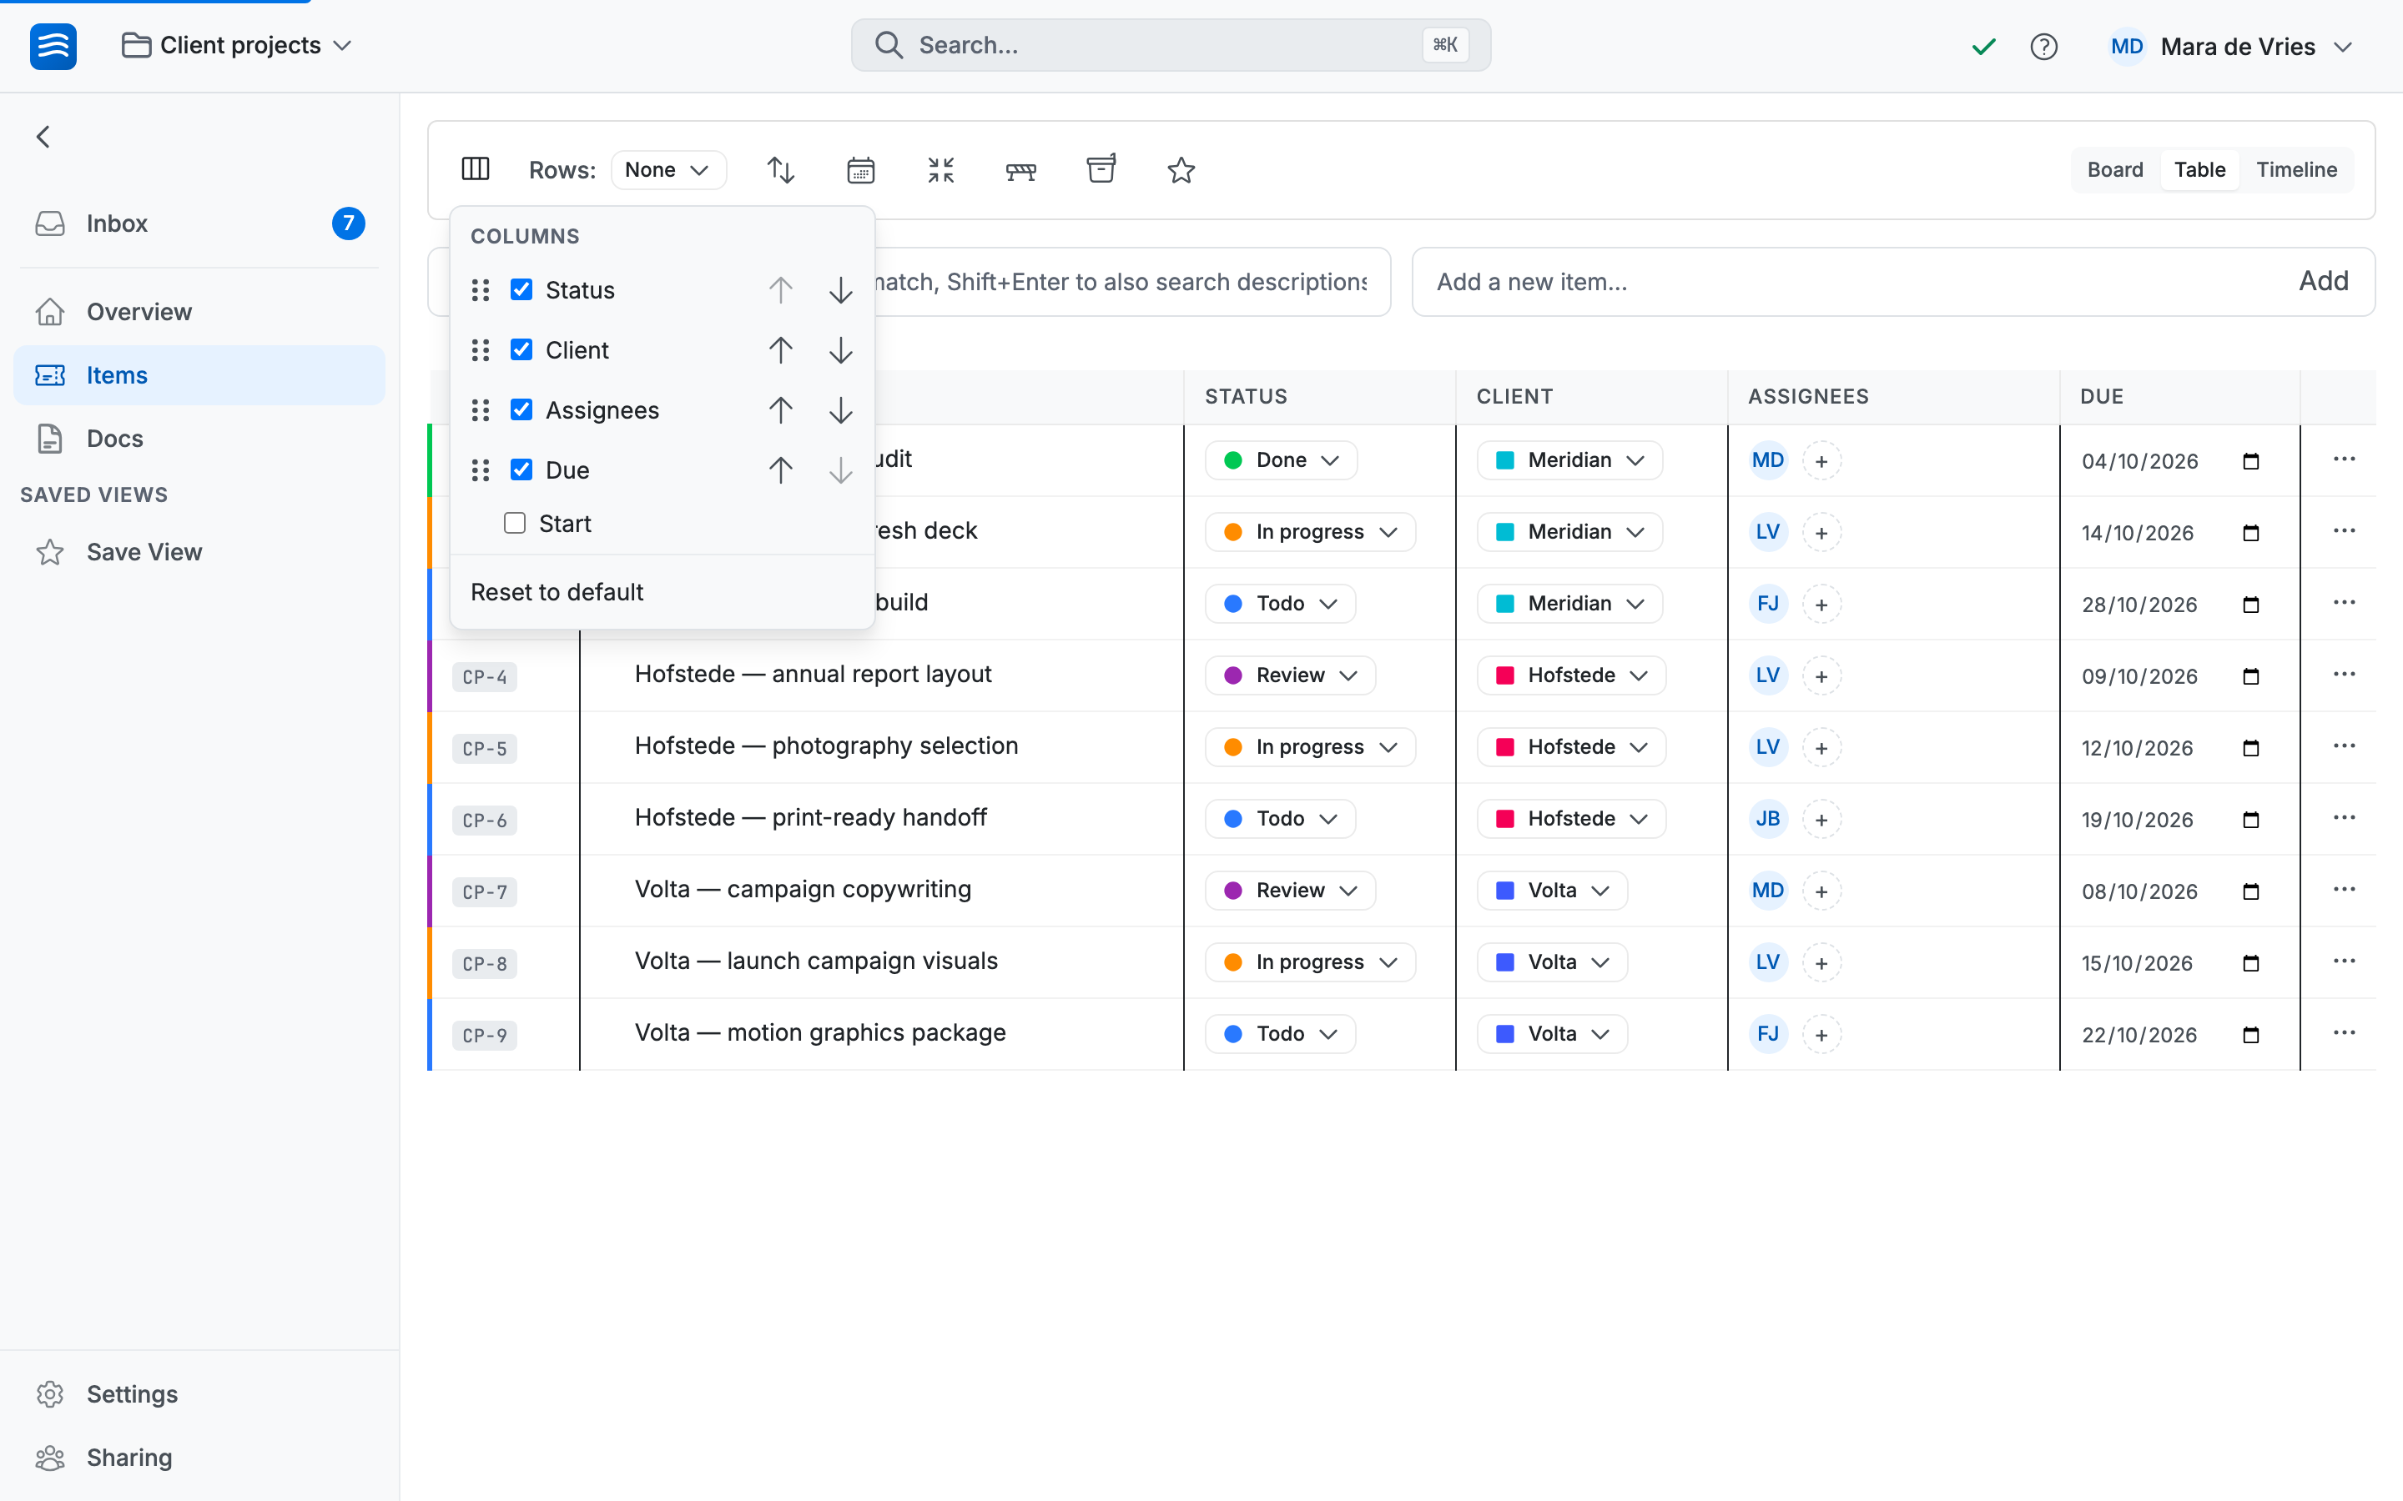
Task: Move Due column up with arrow
Action: point(780,470)
